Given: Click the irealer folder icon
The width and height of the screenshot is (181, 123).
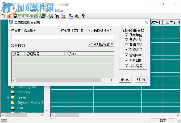Looking at the screenshot, I should (x=13, y=97).
